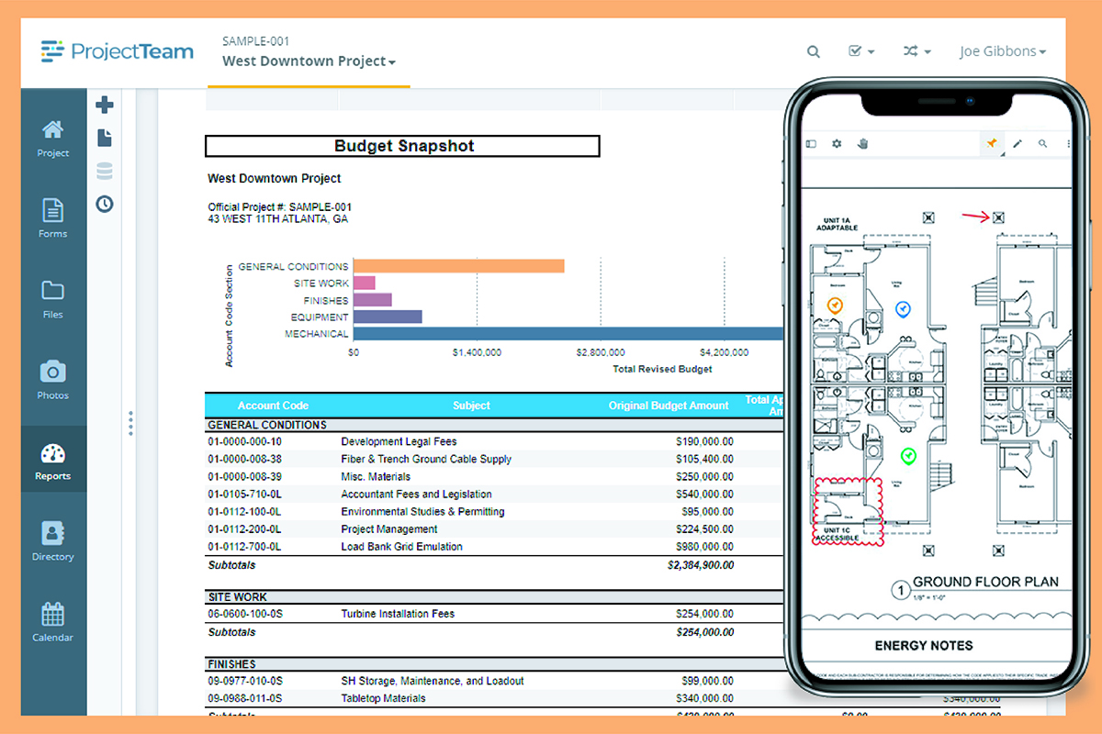Viewport: 1102px width, 734px height.
Task: Click the GENERAL CONDITIONS section header row
Action: 496,425
